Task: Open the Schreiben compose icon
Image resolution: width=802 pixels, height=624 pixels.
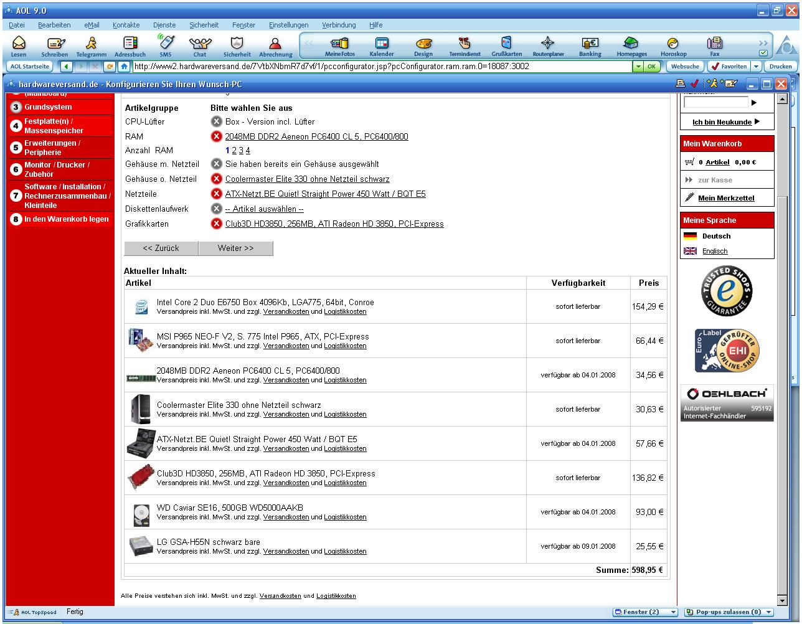Action: pos(55,47)
